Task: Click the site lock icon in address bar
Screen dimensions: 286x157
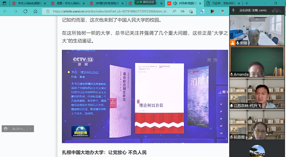Action: (x=47, y=11)
